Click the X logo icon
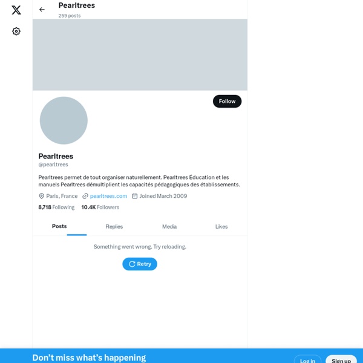The width and height of the screenshot is (363, 363). coord(16,10)
